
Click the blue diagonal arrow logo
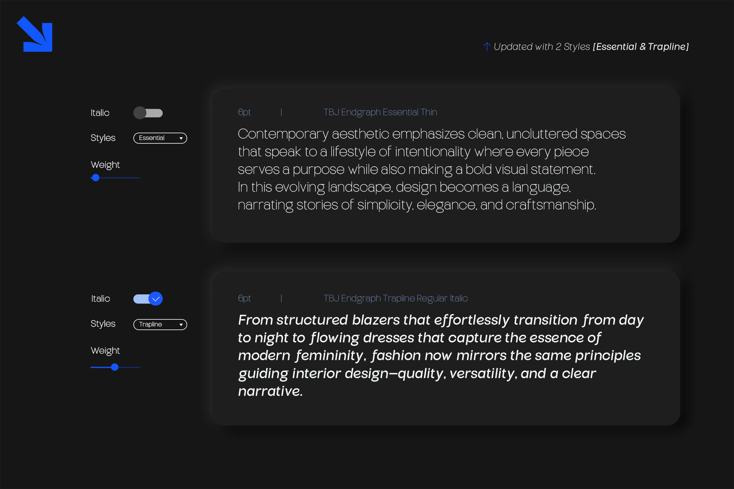click(35, 35)
